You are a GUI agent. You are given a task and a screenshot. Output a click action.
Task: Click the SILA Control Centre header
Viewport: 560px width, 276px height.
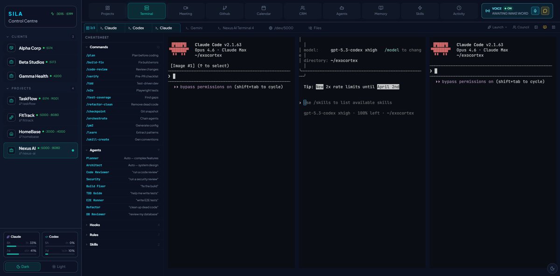tap(41, 17)
